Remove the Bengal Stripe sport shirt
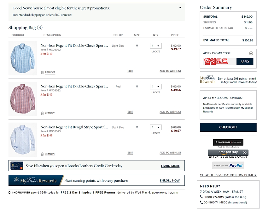 pyautogui.click(x=50, y=154)
